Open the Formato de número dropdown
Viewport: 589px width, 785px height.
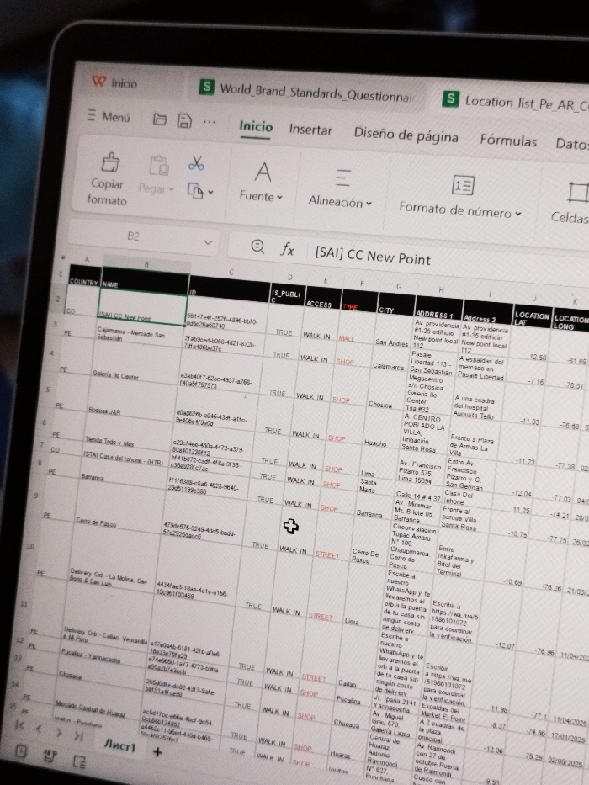459,211
